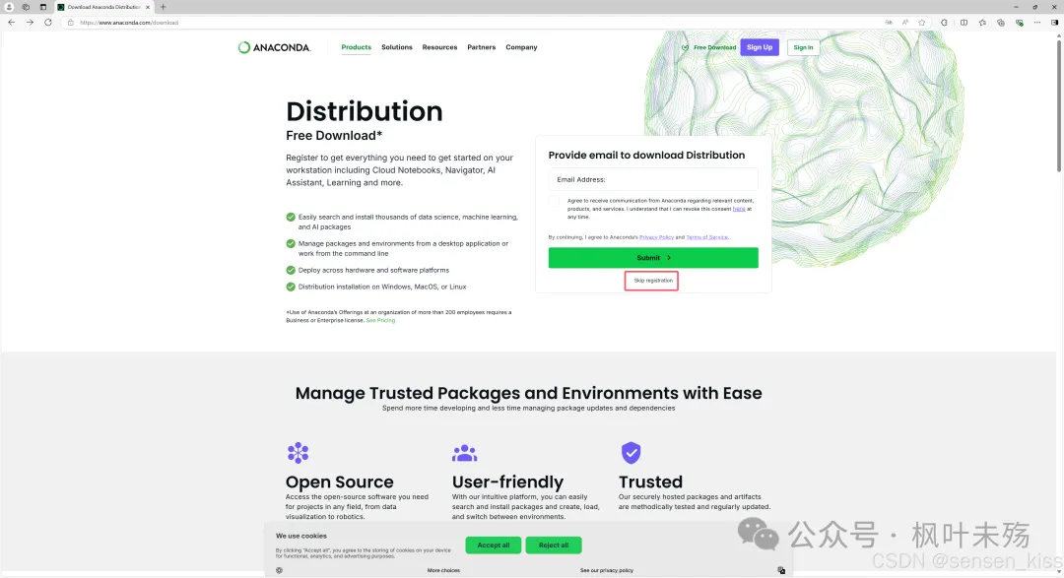Screen dimensions: 1064x578
Task: Close the Download Anaconda Distribution tab
Action: pos(148,7)
